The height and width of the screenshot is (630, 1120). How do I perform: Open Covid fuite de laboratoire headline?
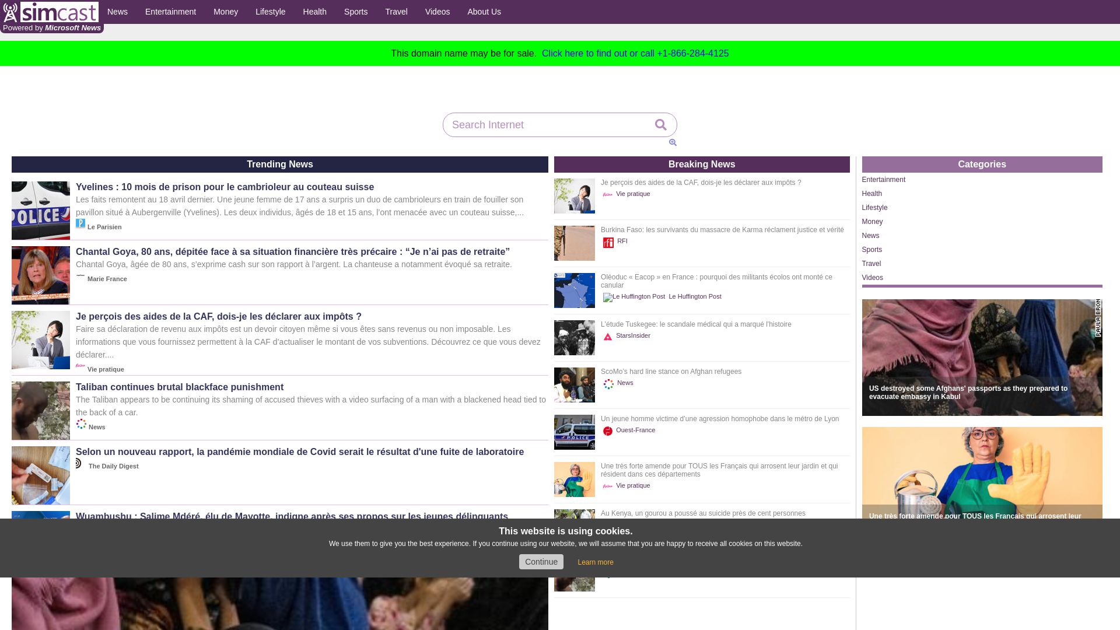pos(300,452)
